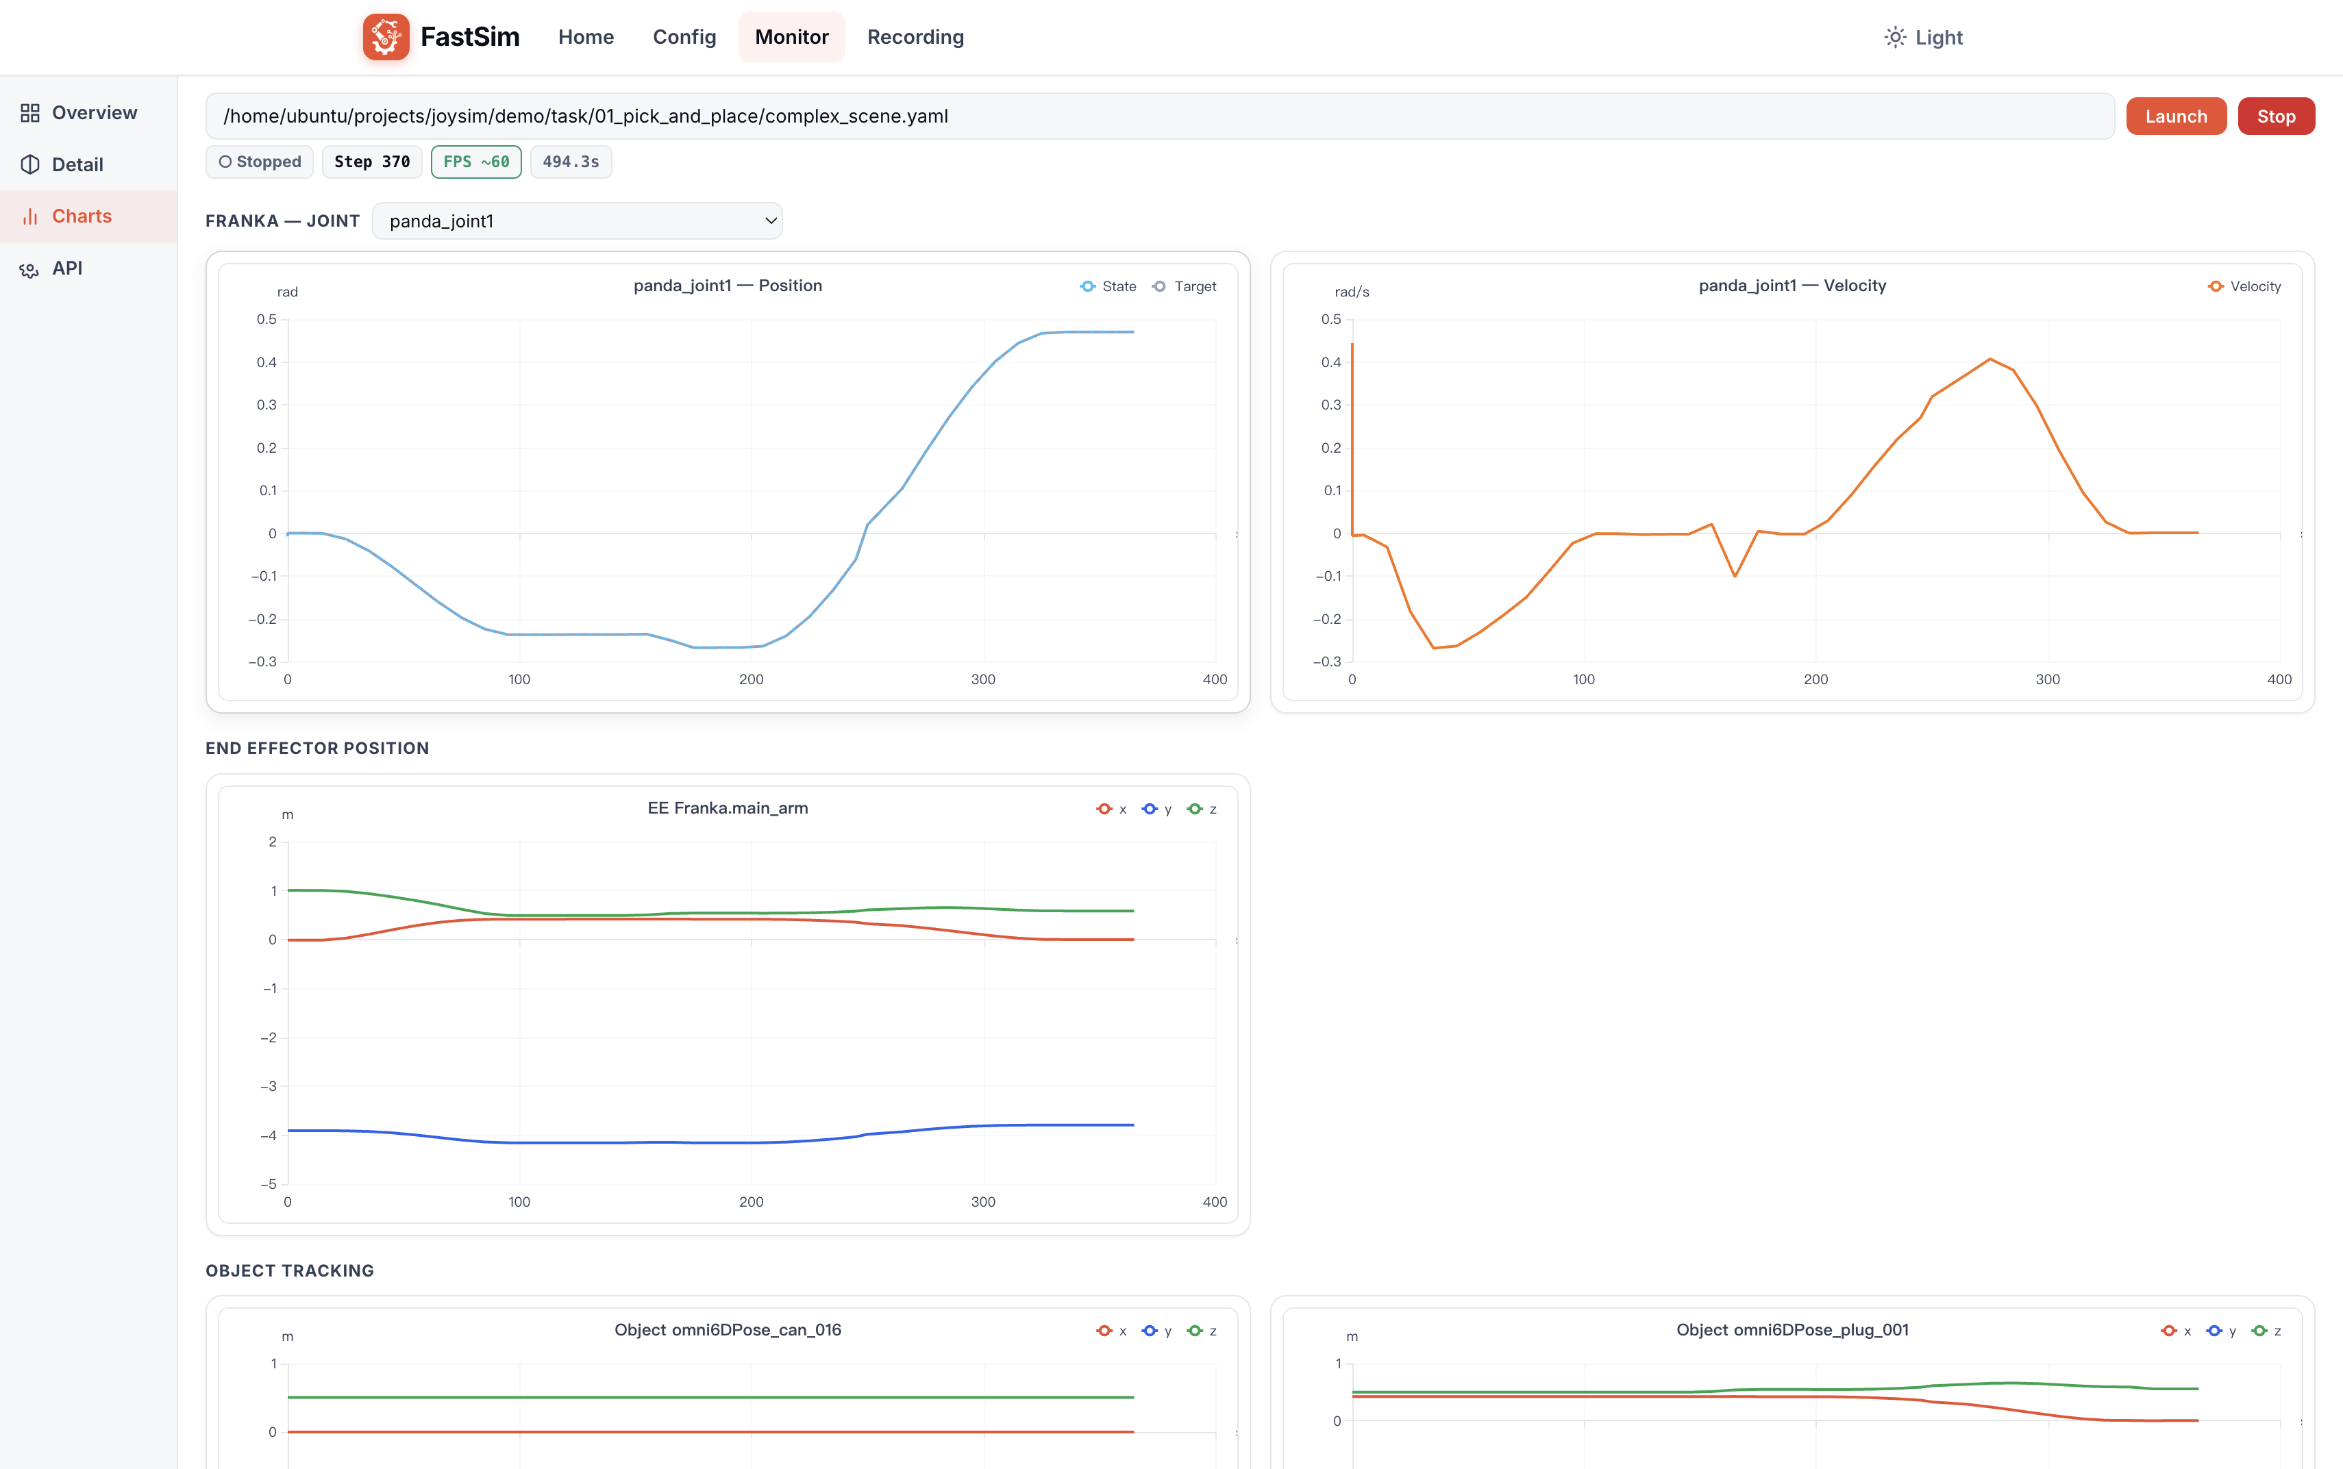This screenshot has width=2343, height=1469.
Task: Click the Charts bar icon in sidebar
Action: pos(30,216)
